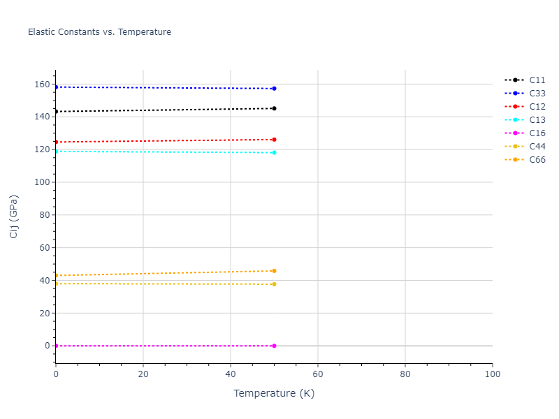The image size is (559, 419).
Task: Click the x-axis tick label 20
Action: [x=143, y=374]
